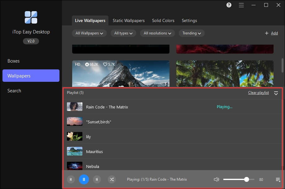Mute the wallpaper volume speaker icon

(x=216, y=180)
